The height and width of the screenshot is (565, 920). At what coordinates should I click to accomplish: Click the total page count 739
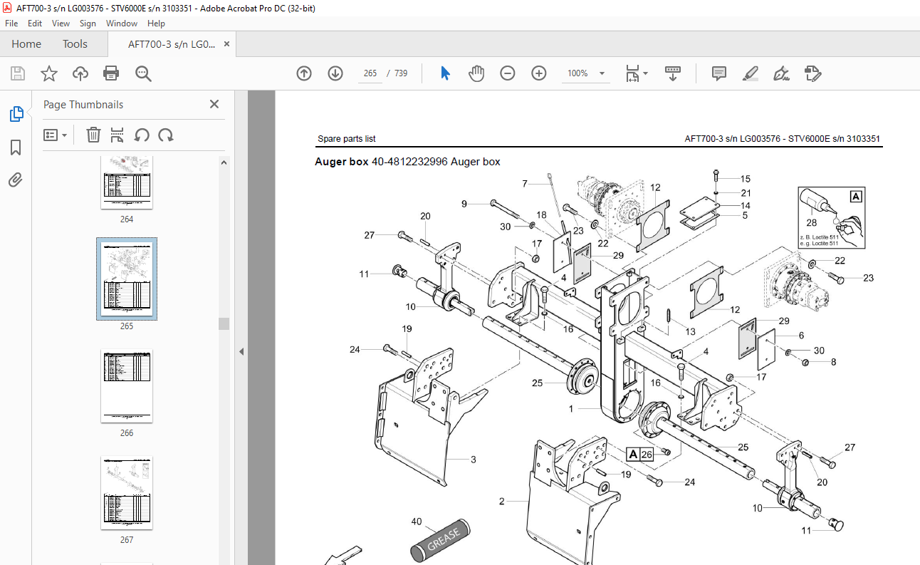401,73
